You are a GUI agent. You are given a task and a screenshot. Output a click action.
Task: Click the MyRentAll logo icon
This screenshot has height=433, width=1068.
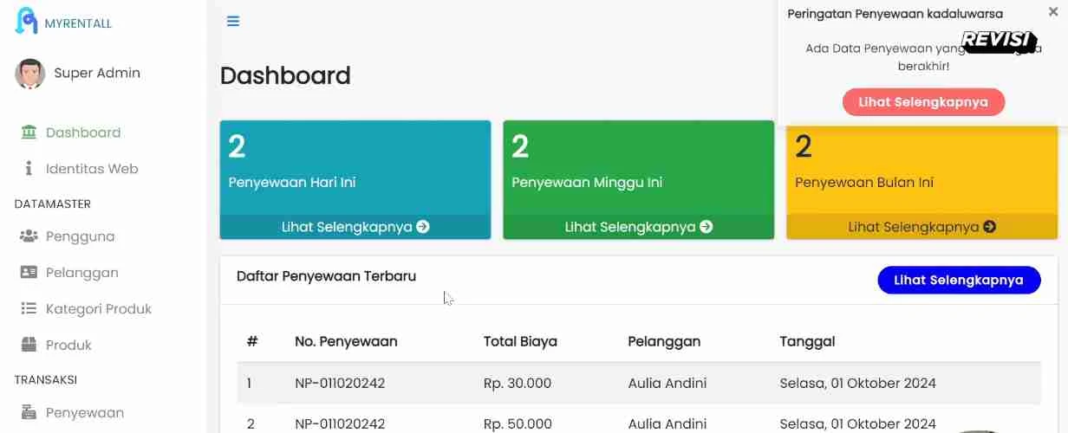coord(26,21)
